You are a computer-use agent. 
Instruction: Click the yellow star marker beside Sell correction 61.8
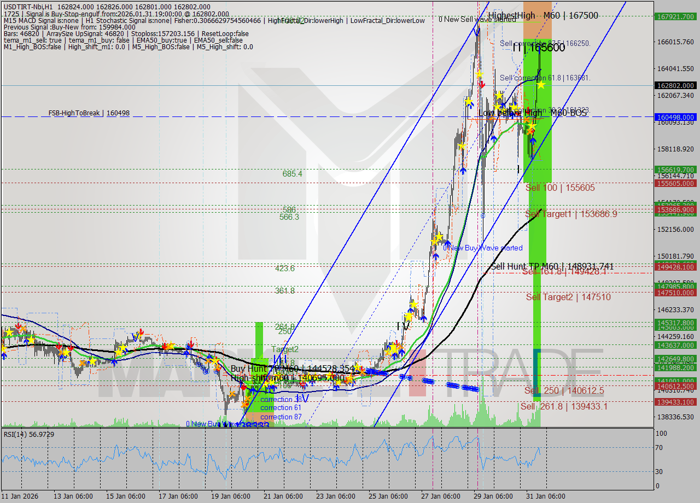[540, 85]
